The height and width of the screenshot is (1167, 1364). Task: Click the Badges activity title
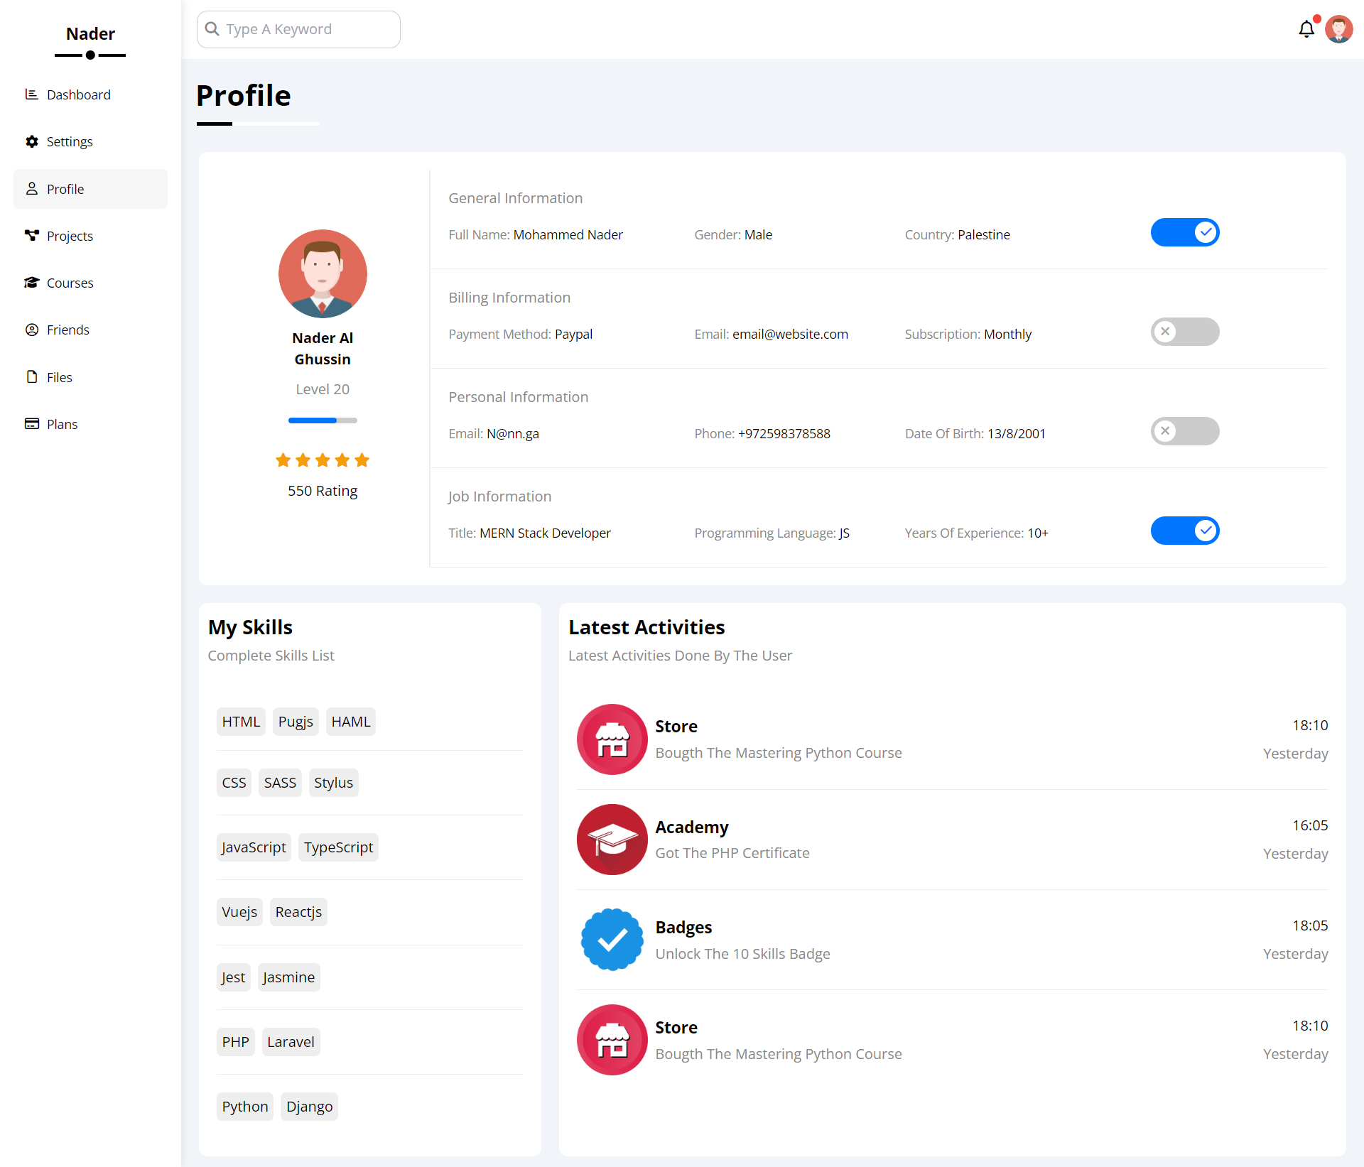tap(683, 927)
